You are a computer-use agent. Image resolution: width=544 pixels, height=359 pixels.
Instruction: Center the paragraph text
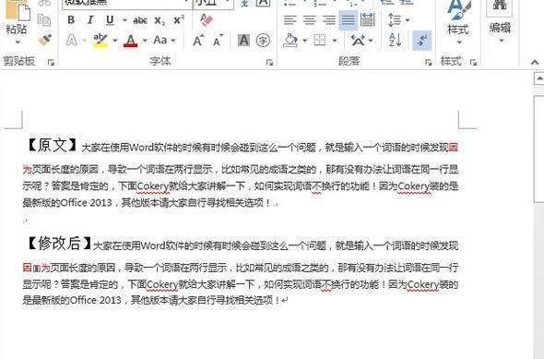310,19
